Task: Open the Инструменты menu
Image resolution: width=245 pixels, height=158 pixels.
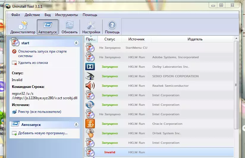Action: click(67, 15)
